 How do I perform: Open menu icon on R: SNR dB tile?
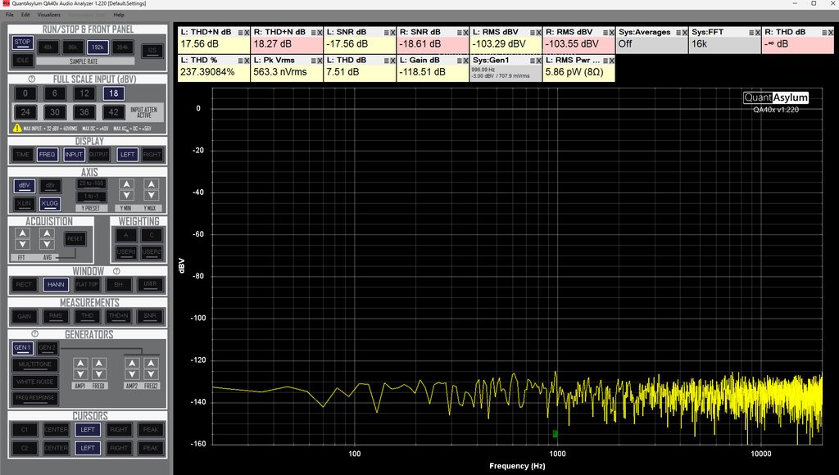(460, 33)
